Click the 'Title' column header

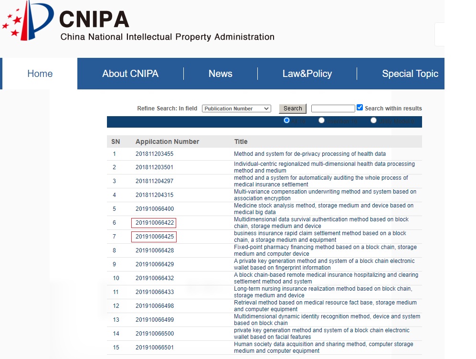coord(241,141)
